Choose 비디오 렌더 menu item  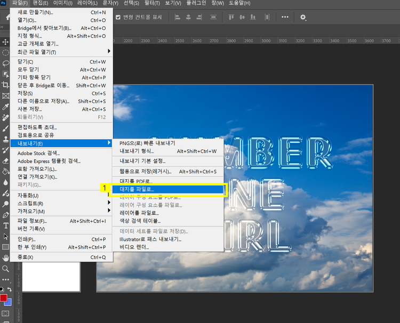coord(168,247)
